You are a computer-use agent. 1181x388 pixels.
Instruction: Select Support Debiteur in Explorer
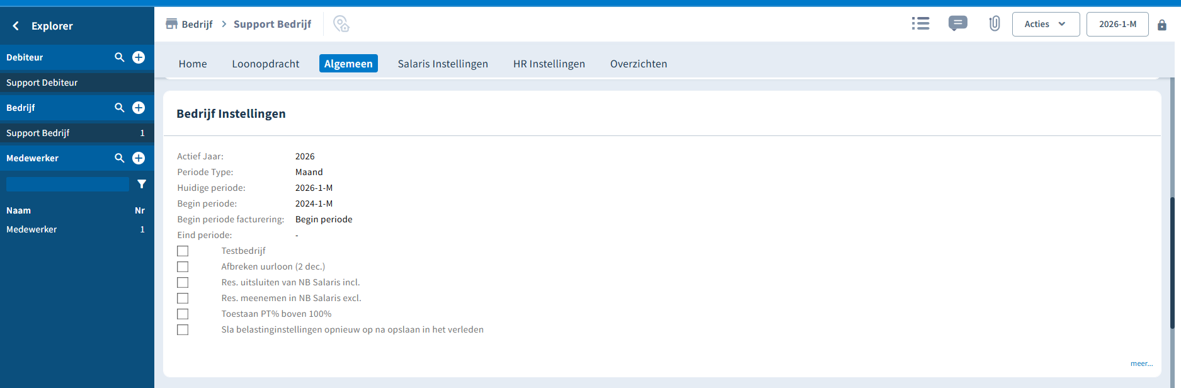coord(77,83)
